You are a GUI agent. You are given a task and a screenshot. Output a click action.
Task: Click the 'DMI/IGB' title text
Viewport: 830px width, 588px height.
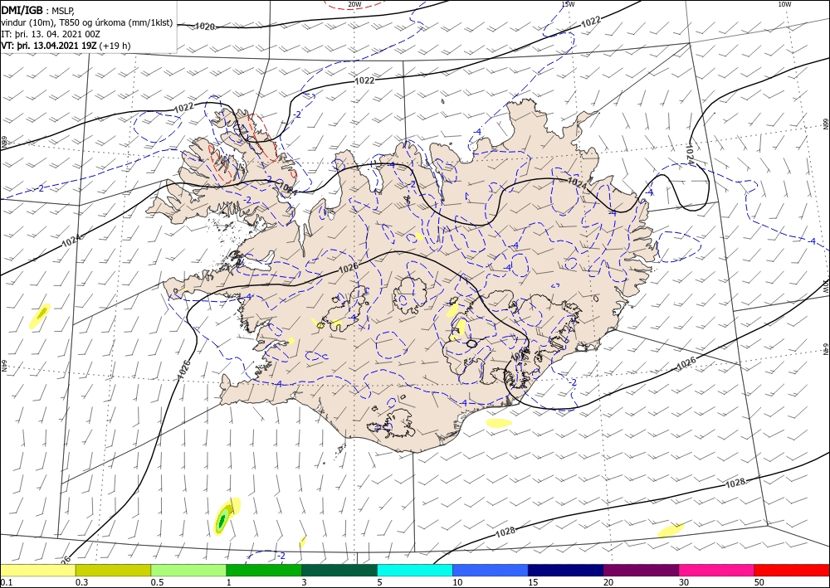(22, 11)
